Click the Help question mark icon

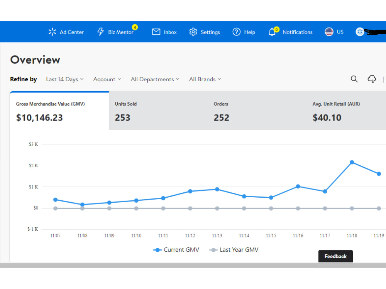tap(237, 32)
